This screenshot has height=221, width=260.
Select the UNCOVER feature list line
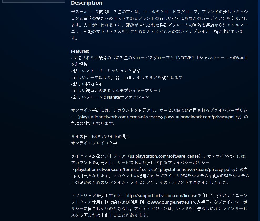[159, 58]
